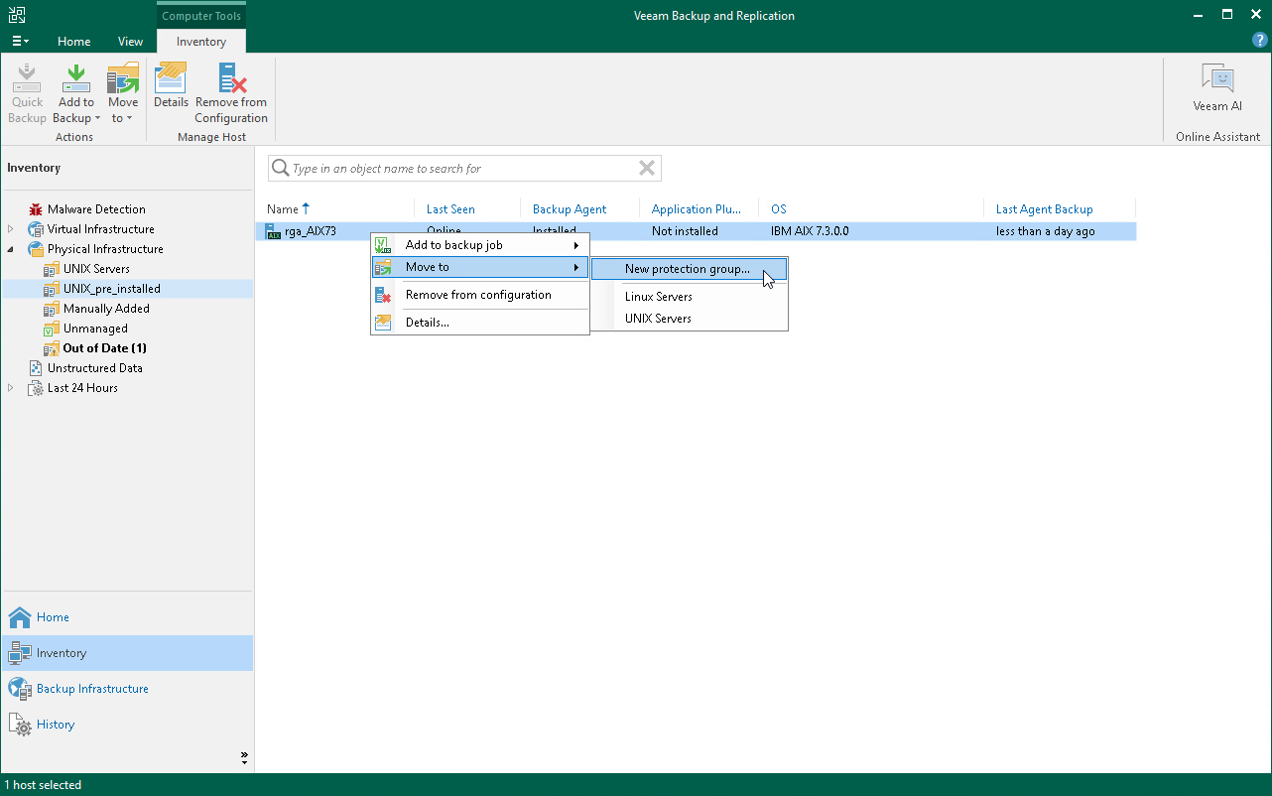Click the Out of Date group icon

[52, 348]
